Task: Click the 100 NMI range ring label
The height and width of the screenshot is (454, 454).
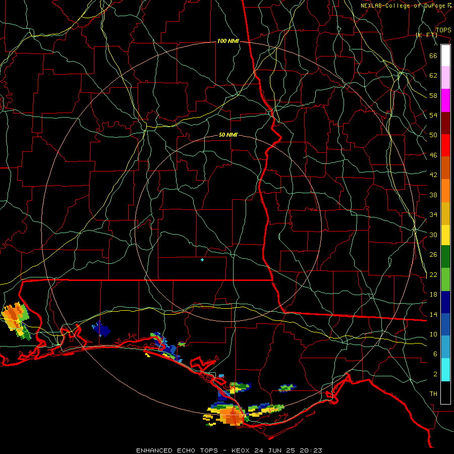Action: point(228,41)
